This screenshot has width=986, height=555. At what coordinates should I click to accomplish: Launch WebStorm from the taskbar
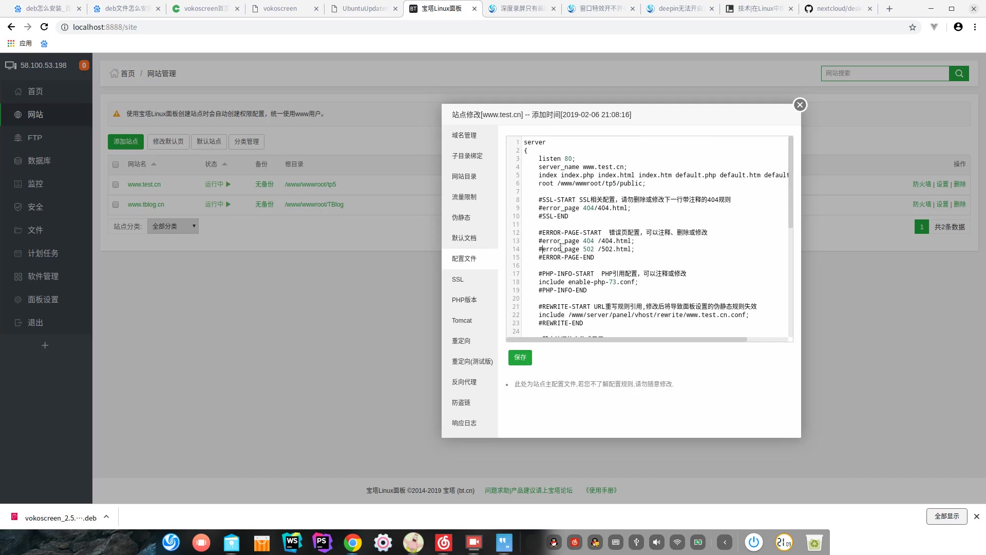pyautogui.click(x=292, y=542)
